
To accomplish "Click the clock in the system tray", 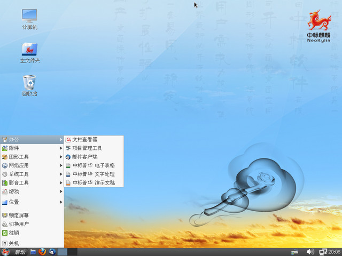I will (335, 252).
